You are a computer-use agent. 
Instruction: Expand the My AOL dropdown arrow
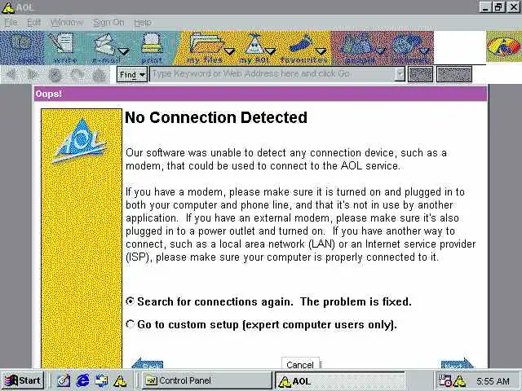271,51
